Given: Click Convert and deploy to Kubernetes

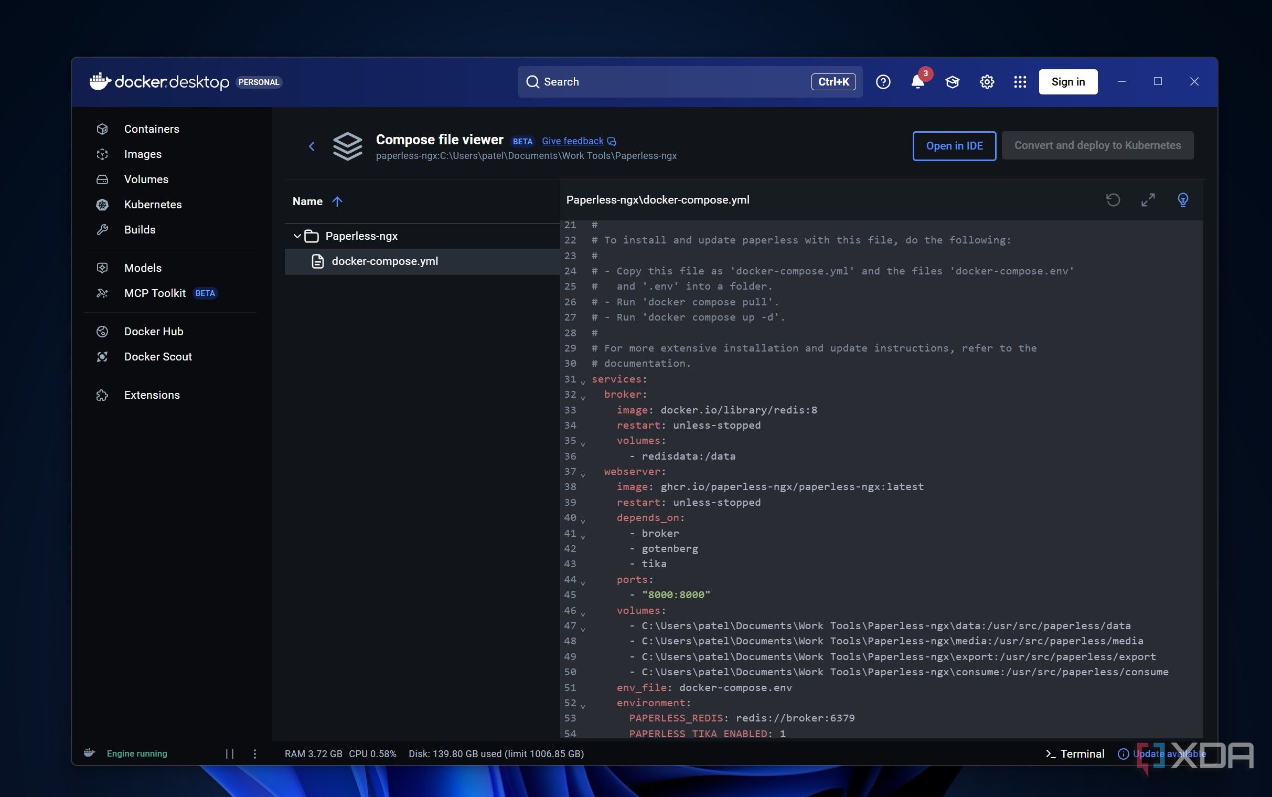Looking at the screenshot, I should point(1097,145).
